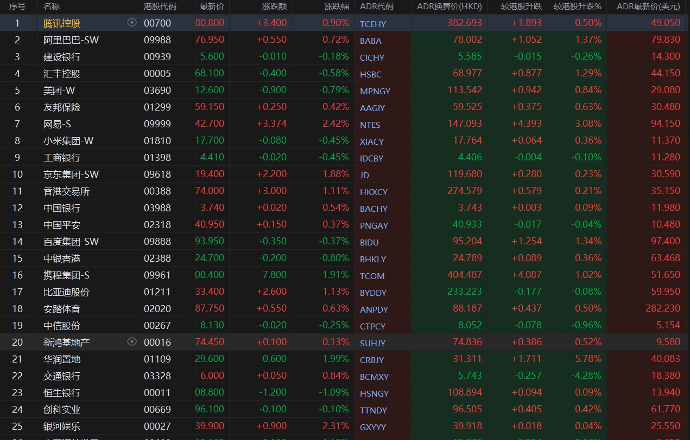Open the 银河娱乐 stock name

62,426
